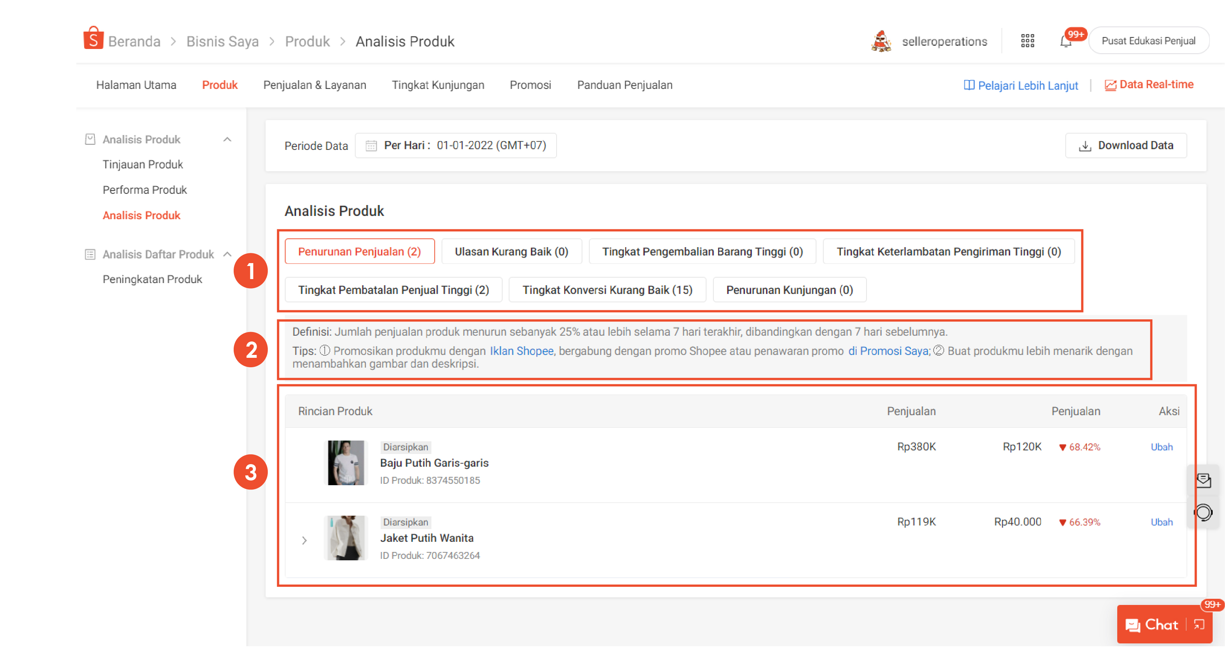The height and width of the screenshot is (667, 1225).
Task: Expand the Chat window using pop-out icon
Action: [1199, 624]
